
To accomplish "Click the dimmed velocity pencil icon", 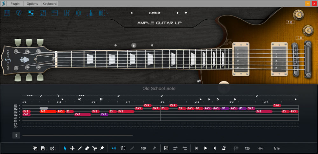I will coord(132,148).
